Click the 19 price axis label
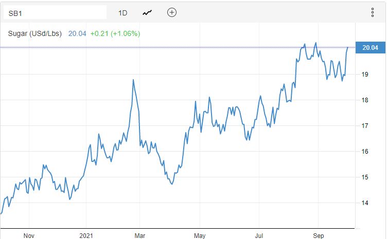 click(365, 75)
